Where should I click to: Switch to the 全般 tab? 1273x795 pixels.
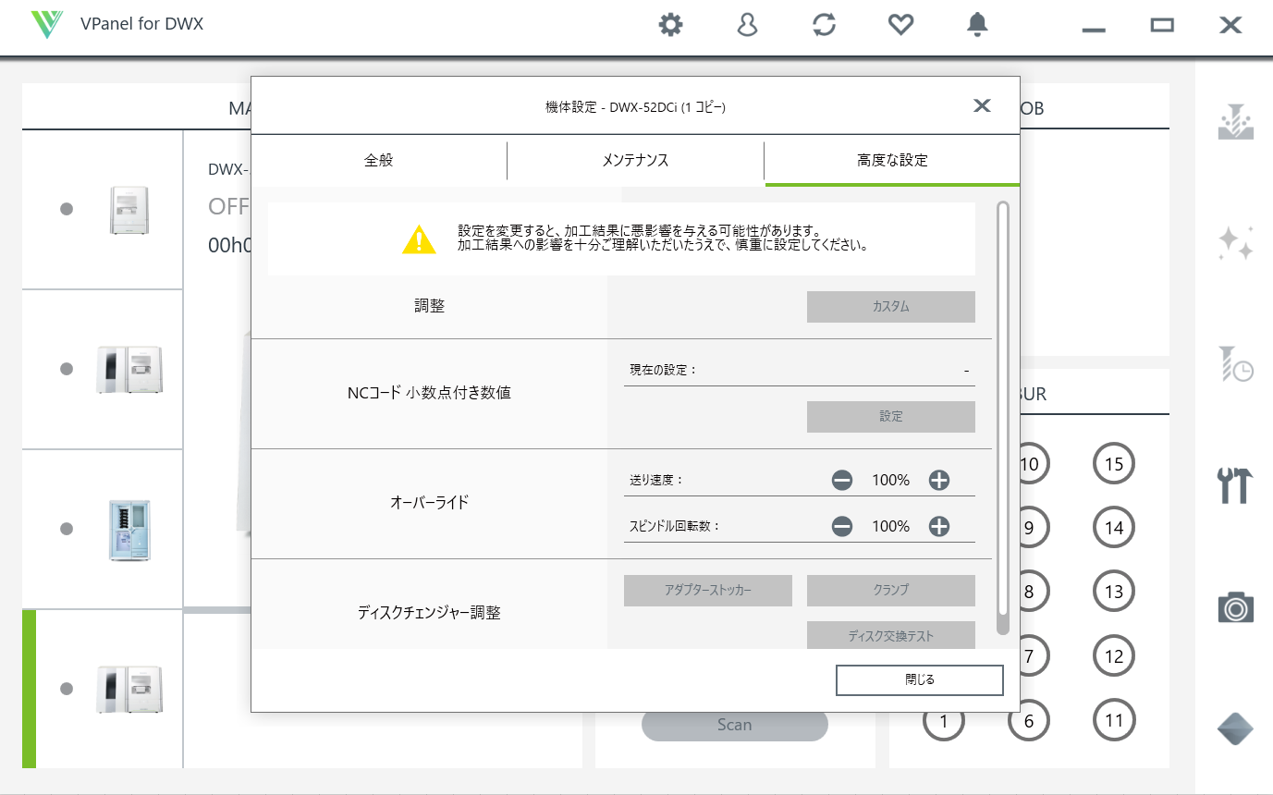[x=378, y=160]
